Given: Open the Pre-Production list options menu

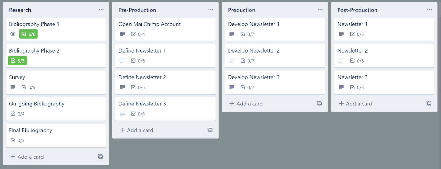Looking at the screenshot, I should pos(211,10).
